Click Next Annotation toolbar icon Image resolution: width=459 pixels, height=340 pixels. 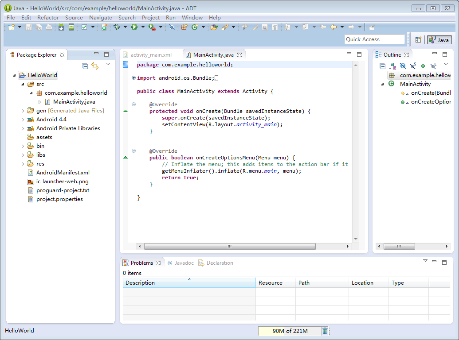(287, 27)
